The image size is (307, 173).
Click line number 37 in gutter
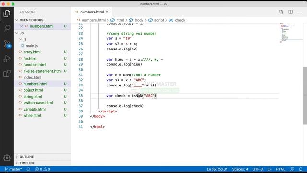pos(81,106)
